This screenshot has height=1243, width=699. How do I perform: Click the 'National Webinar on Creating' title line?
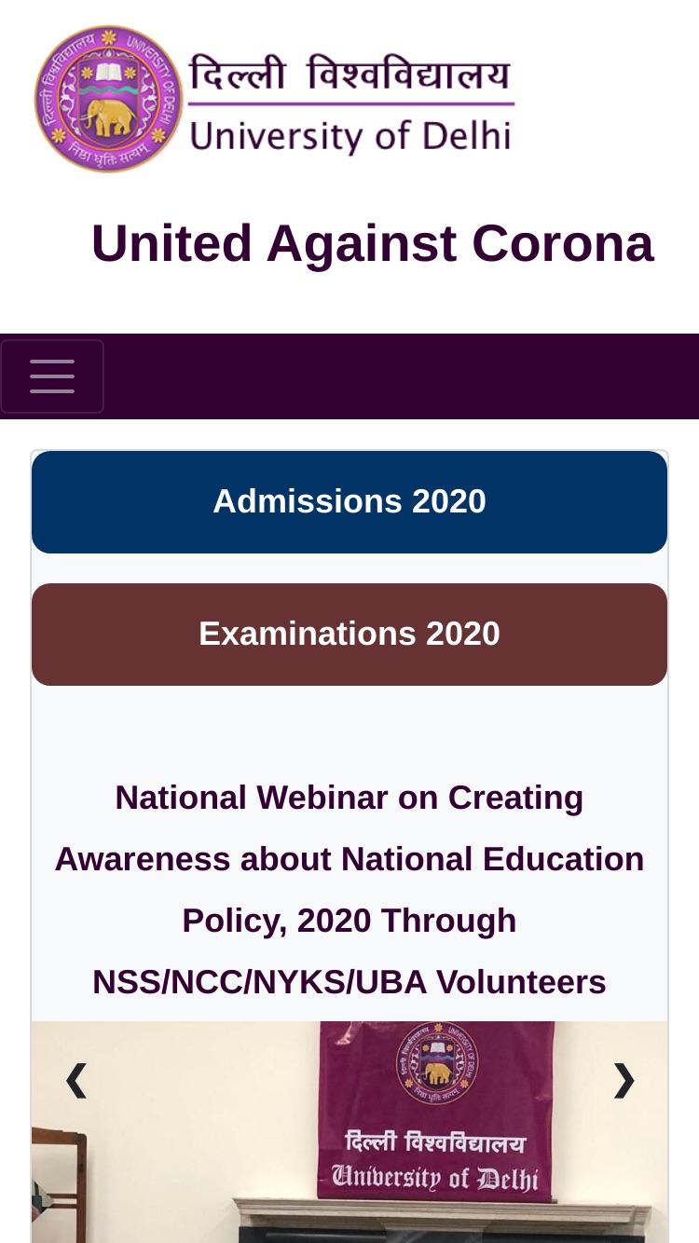coord(349,799)
